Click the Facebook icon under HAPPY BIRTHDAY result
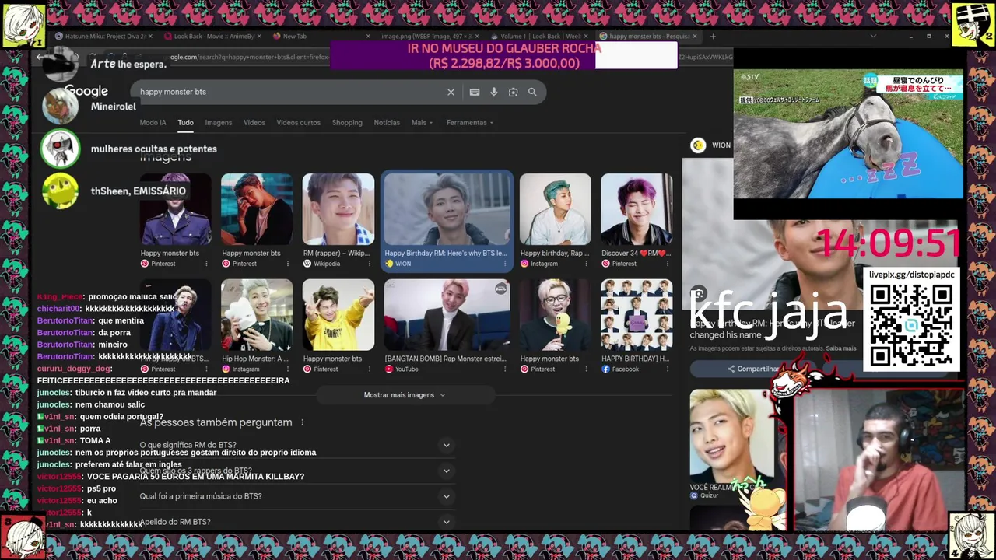The image size is (996, 560). 605,369
